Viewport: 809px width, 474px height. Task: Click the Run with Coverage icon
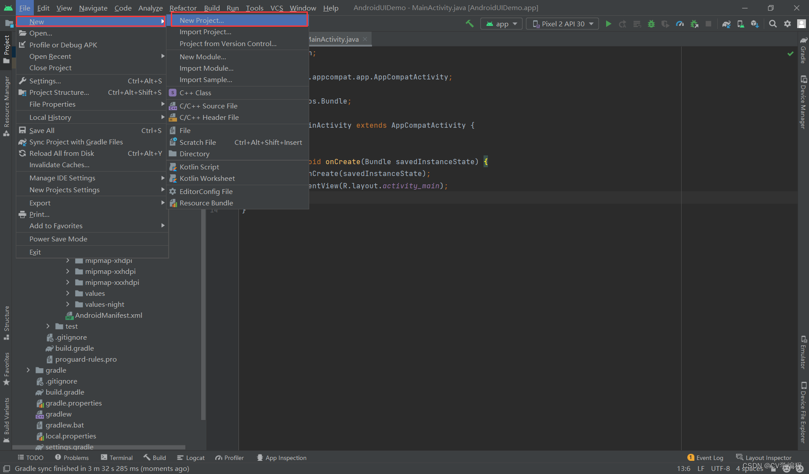coord(666,24)
